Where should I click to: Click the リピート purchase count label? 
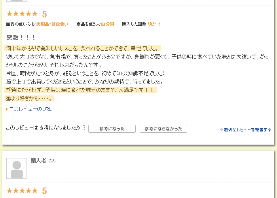point(154,24)
